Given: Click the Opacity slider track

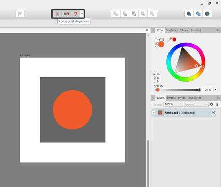Looking at the screenshot, I should click(180, 90).
